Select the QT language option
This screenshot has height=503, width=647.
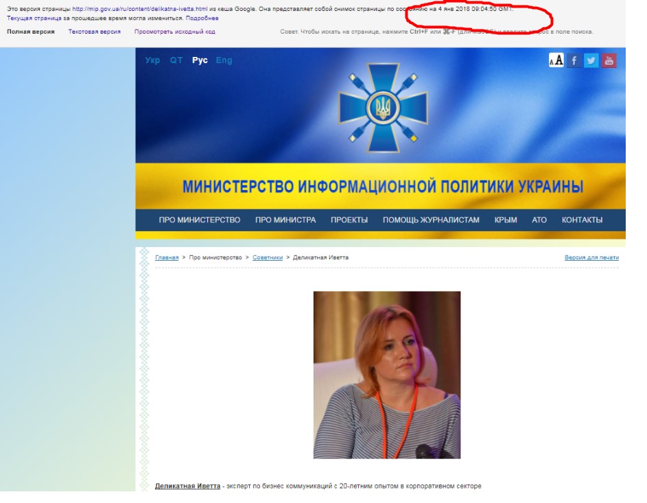176,60
